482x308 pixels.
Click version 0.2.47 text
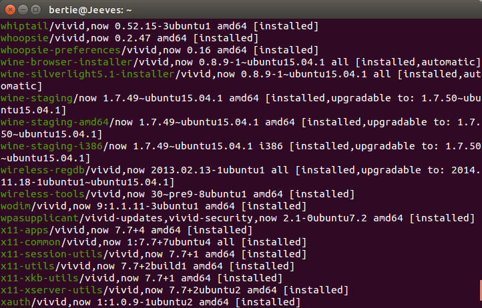pyautogui.click(x=133, y=38)
